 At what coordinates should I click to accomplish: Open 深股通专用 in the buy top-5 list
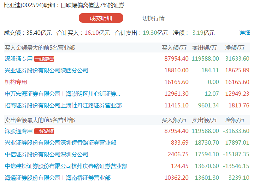pos(19,59)
